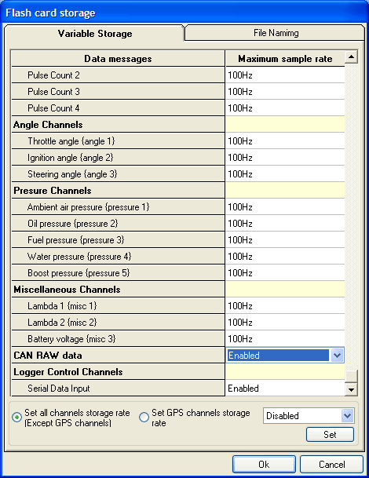Click the Maximum sample rate column header
369x478 pixels.
click(x=285, y=59)
